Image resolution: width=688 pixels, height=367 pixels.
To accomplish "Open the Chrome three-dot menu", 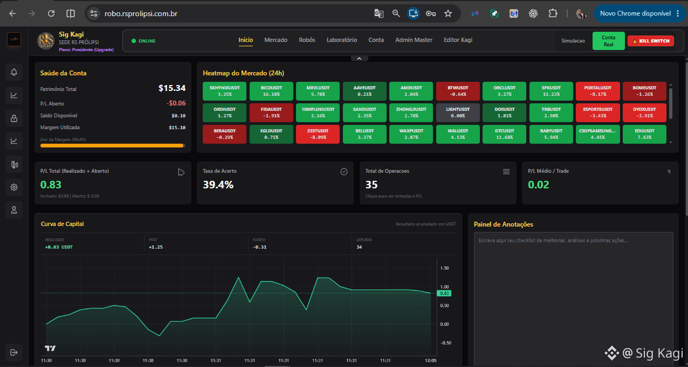I will (678, 13).
